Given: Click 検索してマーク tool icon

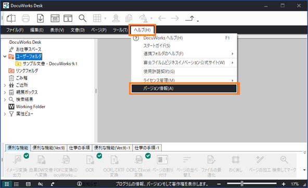Looking at the screenshot, I should click(x=284, y=160).
